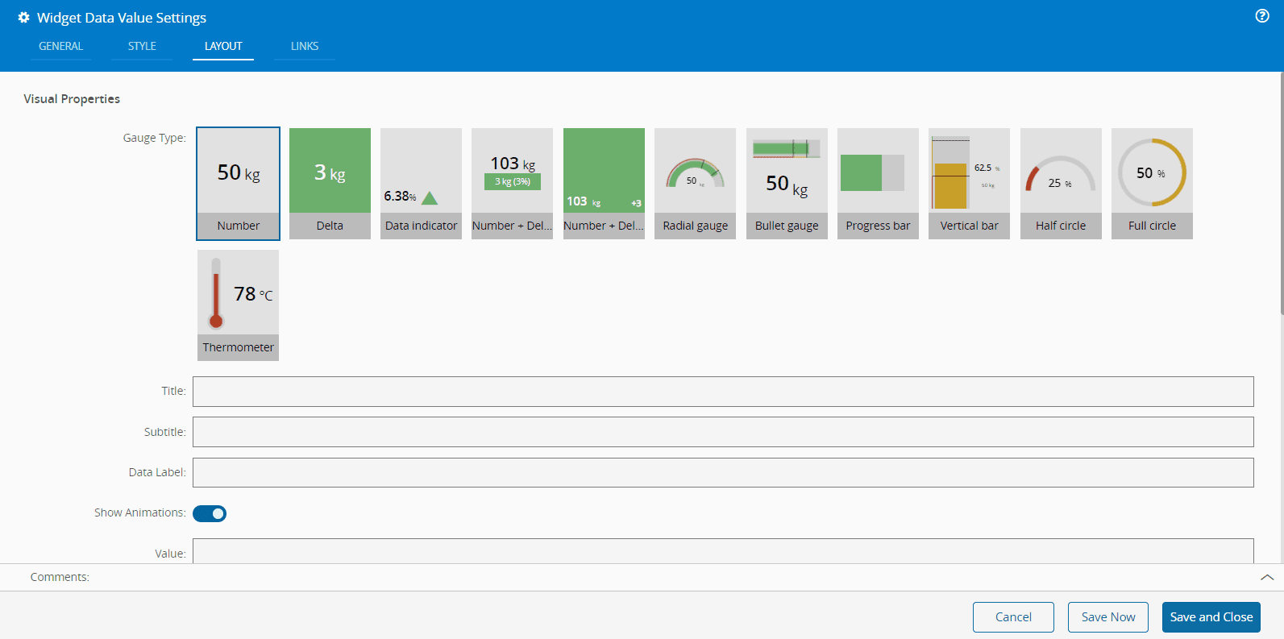The width and height of the screenshot is (1284, 639).
Task: Expand the Comments section chevron
Action: coord(1267,578)
